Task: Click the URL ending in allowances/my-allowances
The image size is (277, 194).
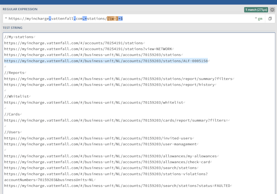Action: point(110,156)
